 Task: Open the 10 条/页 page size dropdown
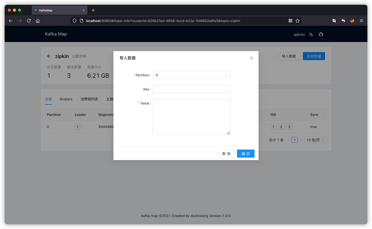click(315, 140)
